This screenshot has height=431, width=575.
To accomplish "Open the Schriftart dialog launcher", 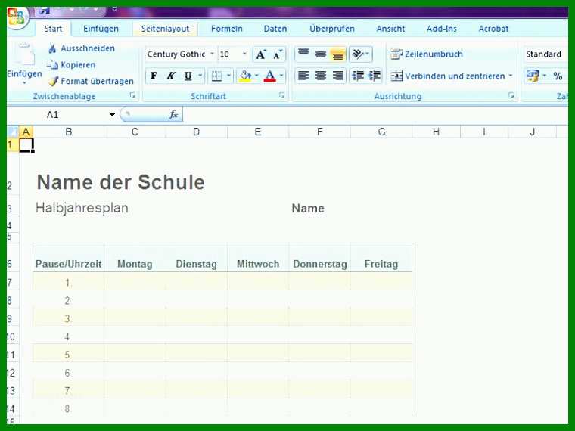I will tap(281, 95).
